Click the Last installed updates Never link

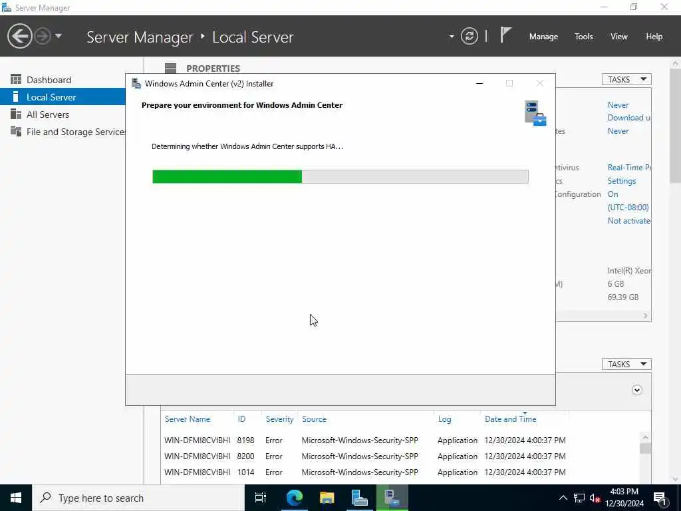[x=618, y=104]
